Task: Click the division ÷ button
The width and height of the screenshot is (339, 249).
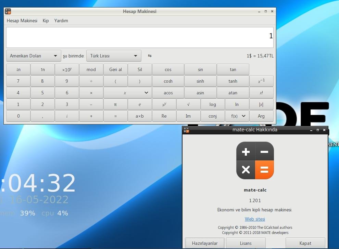Action: [x=91, y=81]
